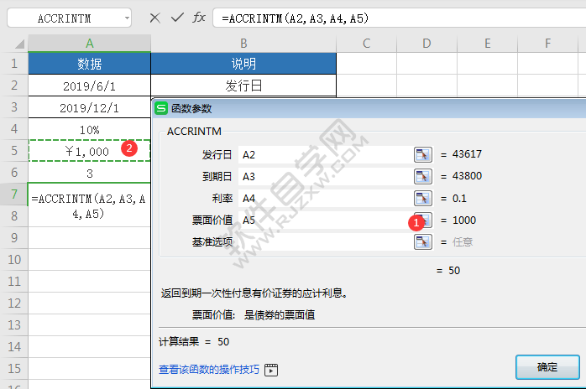Select row 13 header
This screenshot has width=586, height=389.
coord(14,325)
